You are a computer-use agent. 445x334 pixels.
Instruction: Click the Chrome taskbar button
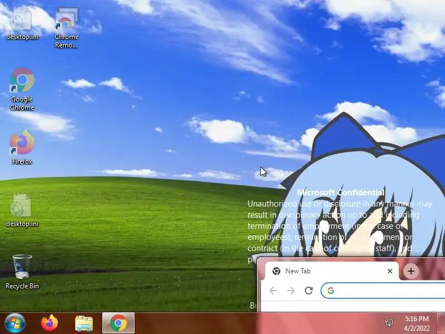[118, 323]
